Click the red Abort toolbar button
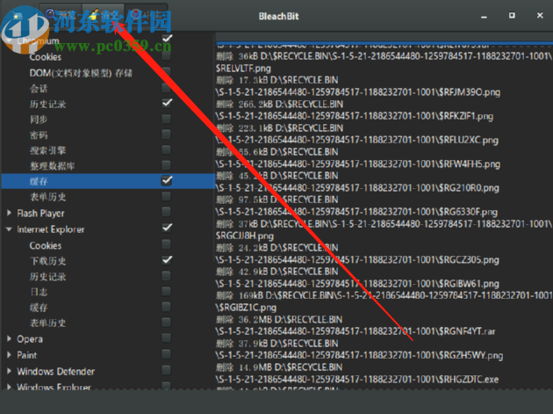 pos(146,14)
